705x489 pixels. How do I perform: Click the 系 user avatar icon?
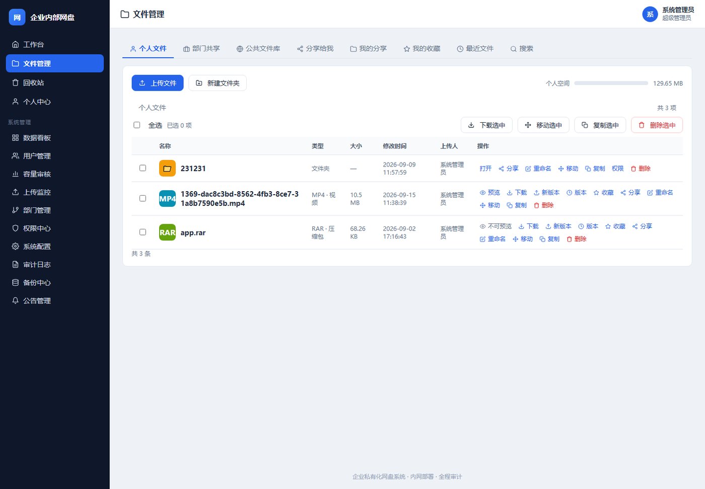(650, 14)
